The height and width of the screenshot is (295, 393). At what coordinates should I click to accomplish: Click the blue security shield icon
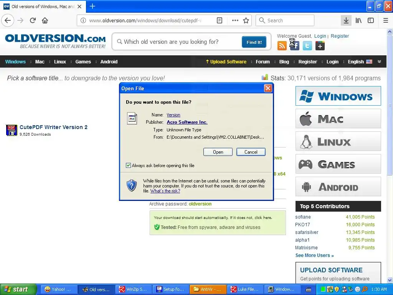[x=132, y=186]
